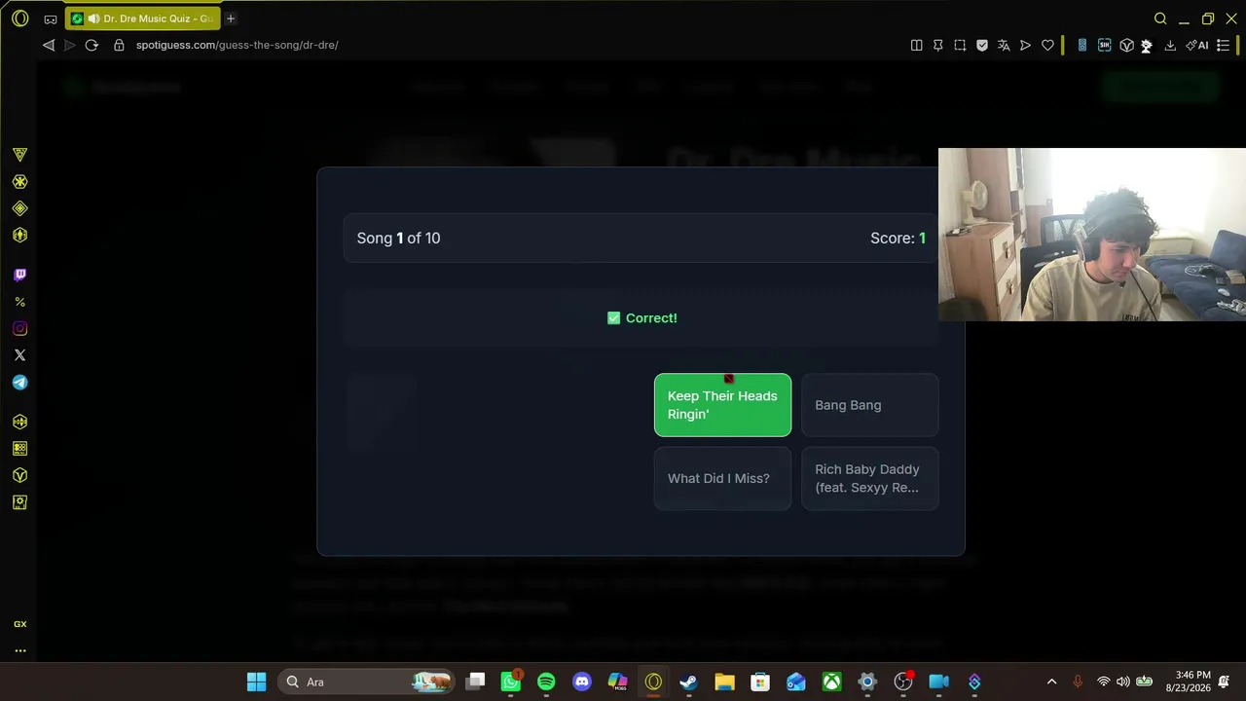
Task: Select the Dr. Dre Music Quiz tab
Action: [143, 18]
